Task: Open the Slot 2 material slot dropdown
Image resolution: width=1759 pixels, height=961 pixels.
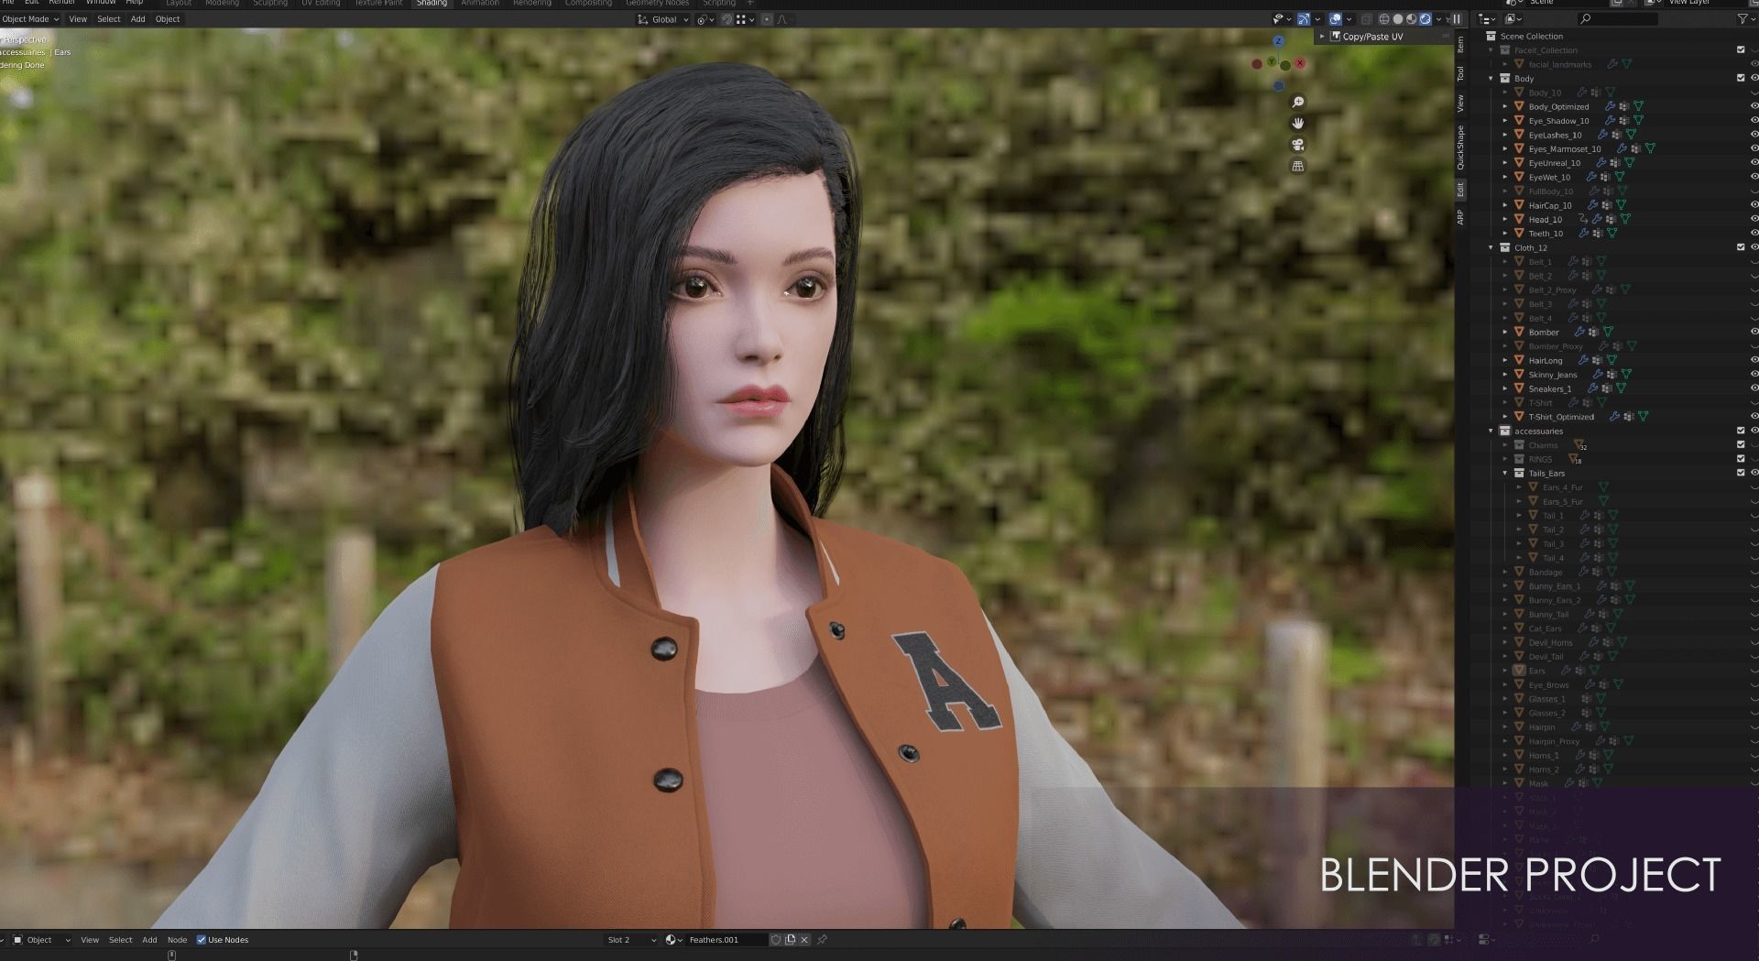Action: tap(631, 940)
